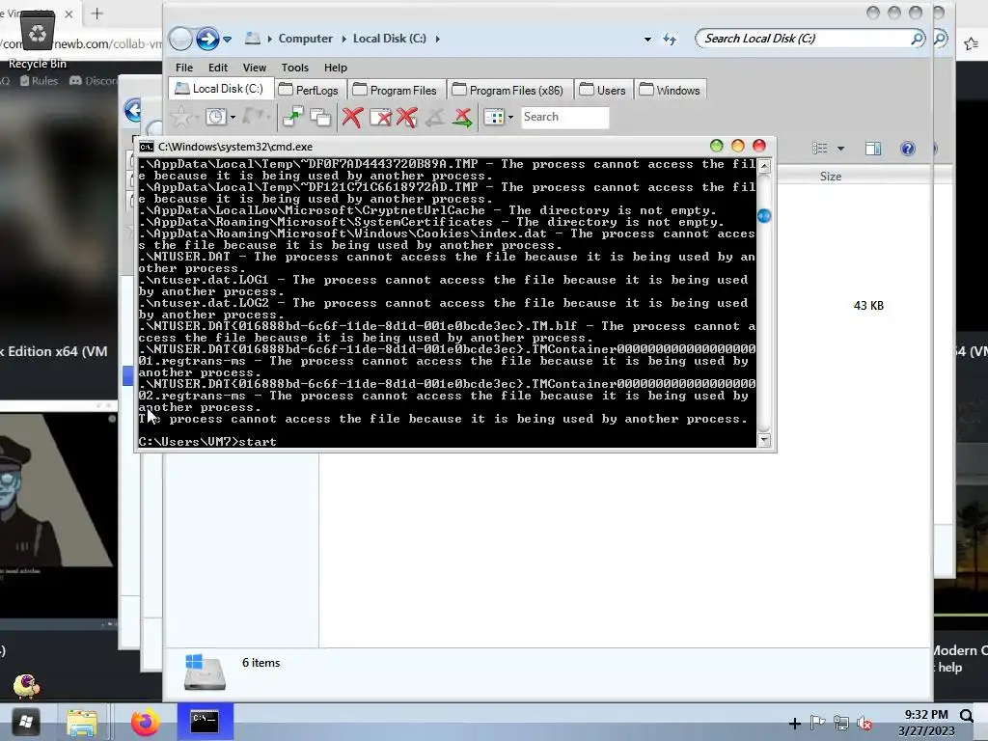The height and width of the screenshot is (741, 988).
Task: Open the address bar history dropdown
Action: point(647,39)
